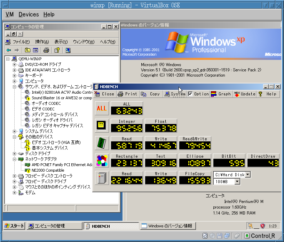The image size is (284, 242).
Task: Open the VirtualBox Help menu
Action: point(49,15)
